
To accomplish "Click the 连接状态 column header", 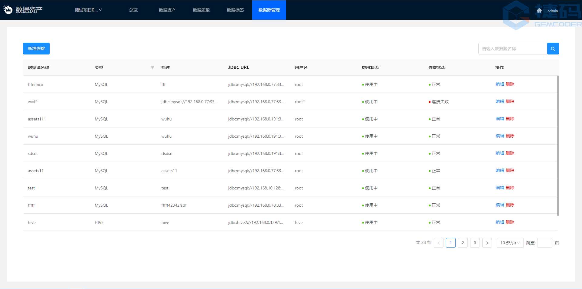I will tap(437, 67).
